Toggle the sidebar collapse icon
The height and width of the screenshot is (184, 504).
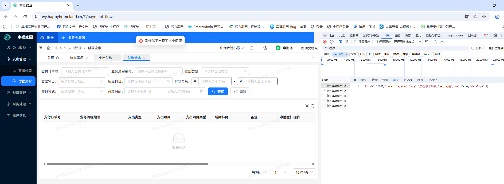(41, 48)
